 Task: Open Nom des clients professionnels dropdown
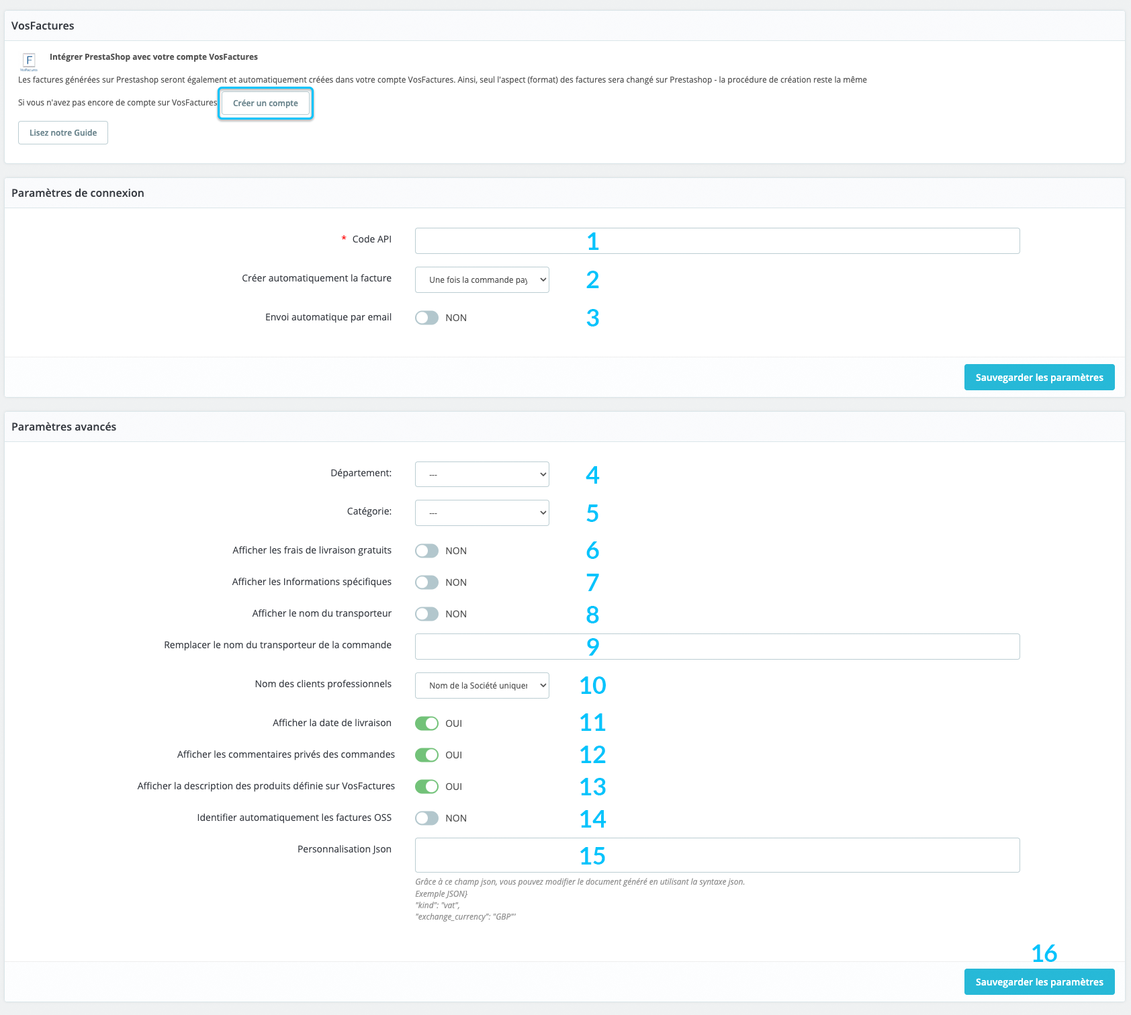coord(482,686)
